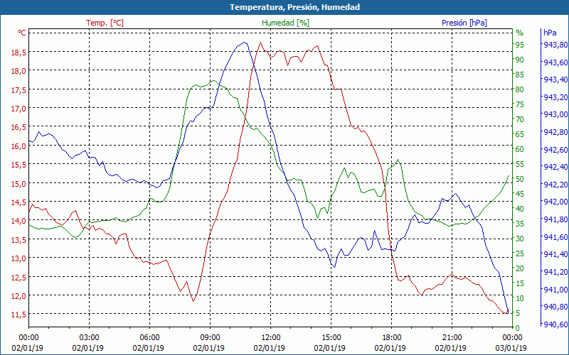Click humidity axis value 80
Screen dimensions: 569x355
tap(520, 89)
